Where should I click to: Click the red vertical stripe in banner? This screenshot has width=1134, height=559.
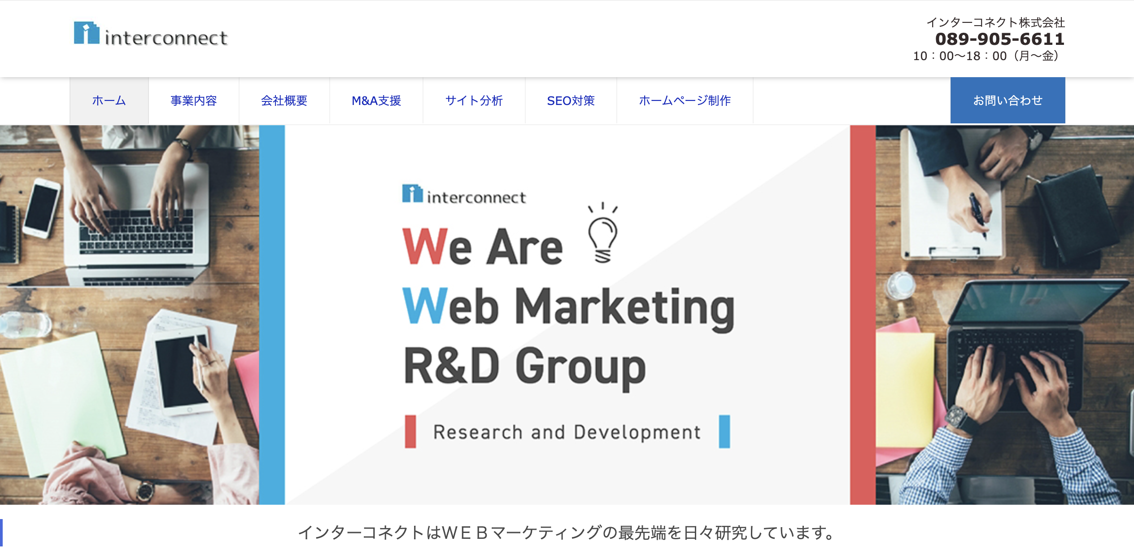[x=863, y=314]
